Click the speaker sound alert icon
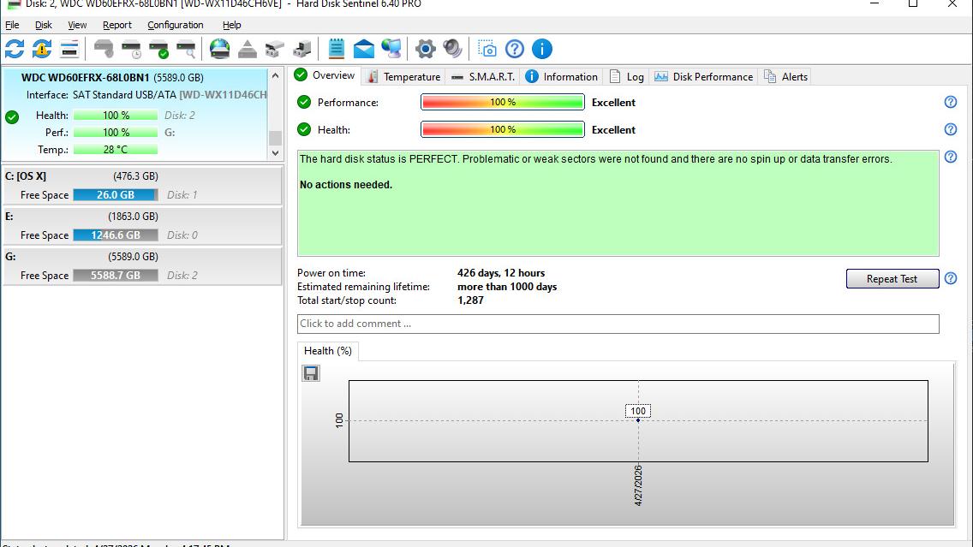Screen dimensions: 973x547 [452, 49]
